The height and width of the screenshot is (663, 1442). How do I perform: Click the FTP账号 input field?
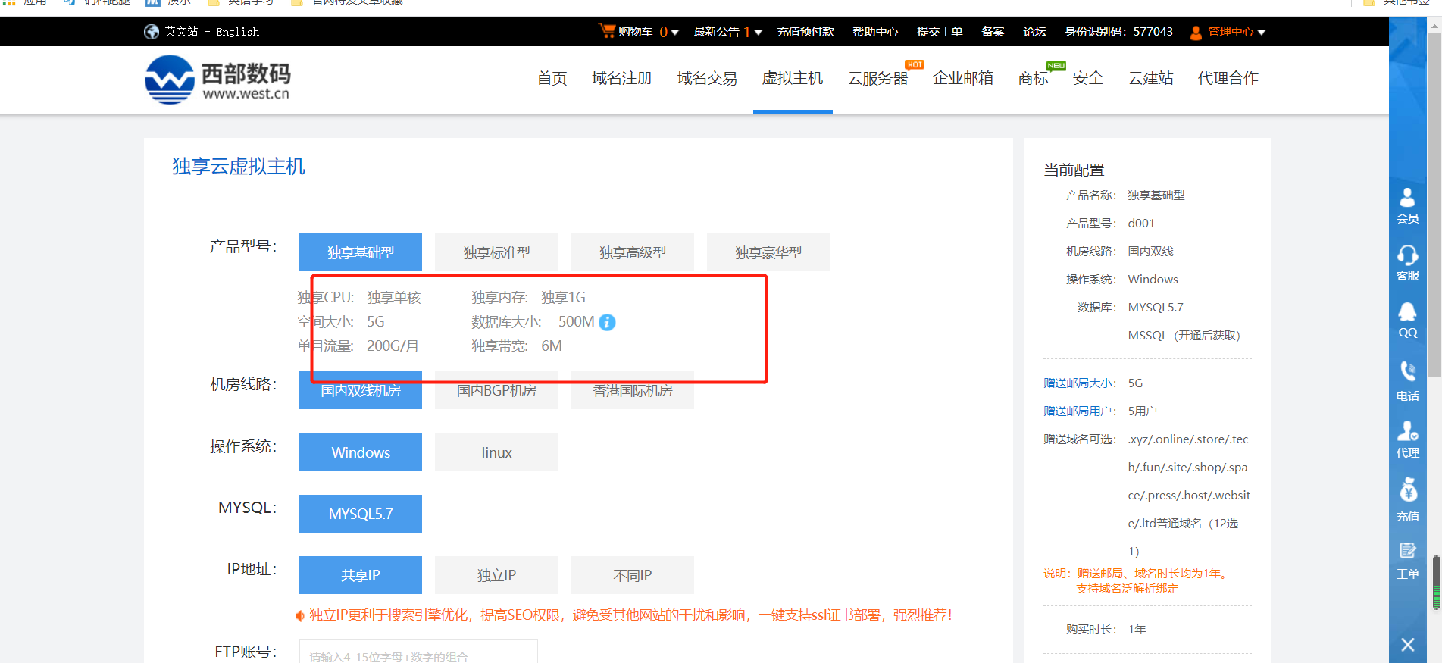418,652
